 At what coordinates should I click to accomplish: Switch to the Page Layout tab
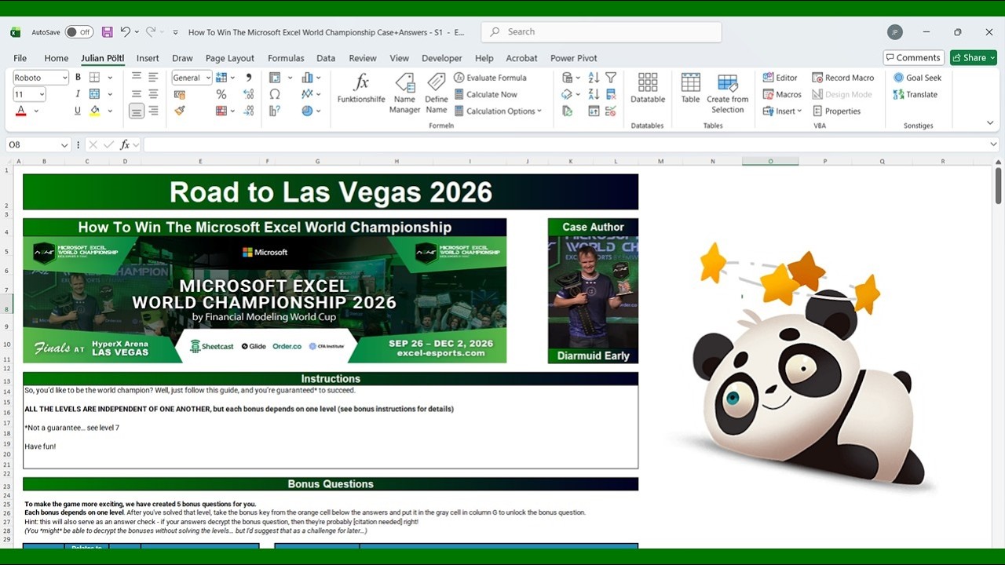(230, 58)
